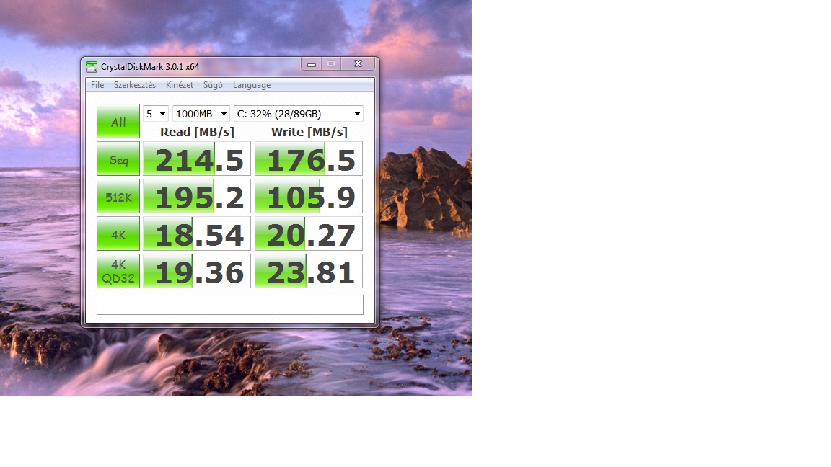
Task: Start the 4K benchmark test
Action: [118, 234]
